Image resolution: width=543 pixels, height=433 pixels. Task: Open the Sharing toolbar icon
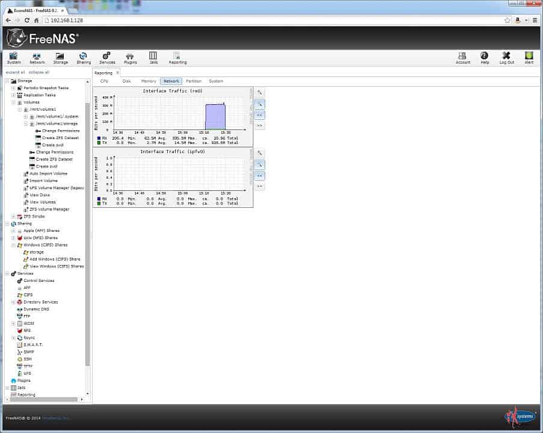[84, 58]
